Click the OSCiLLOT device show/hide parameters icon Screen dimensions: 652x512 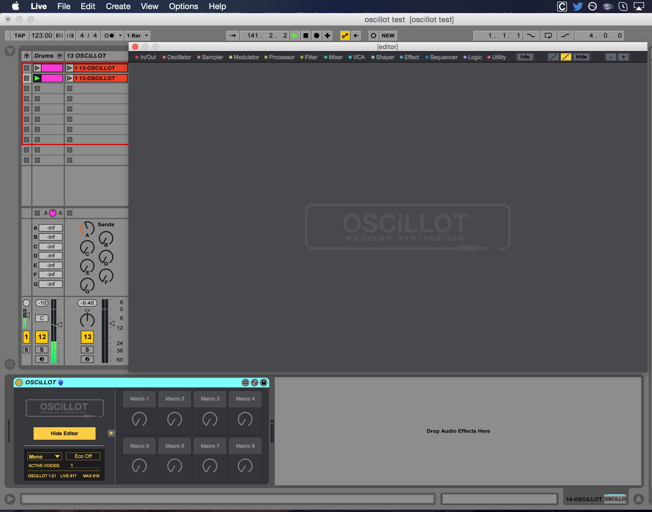click(x=245, y=382)
